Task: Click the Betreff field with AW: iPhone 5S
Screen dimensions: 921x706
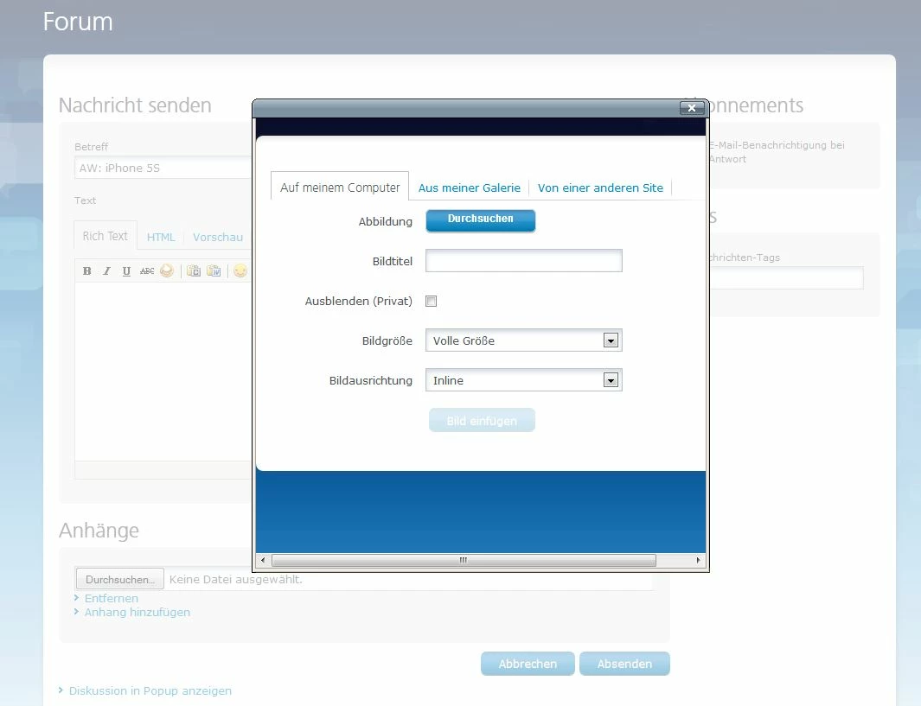Action: coord(163,168)
